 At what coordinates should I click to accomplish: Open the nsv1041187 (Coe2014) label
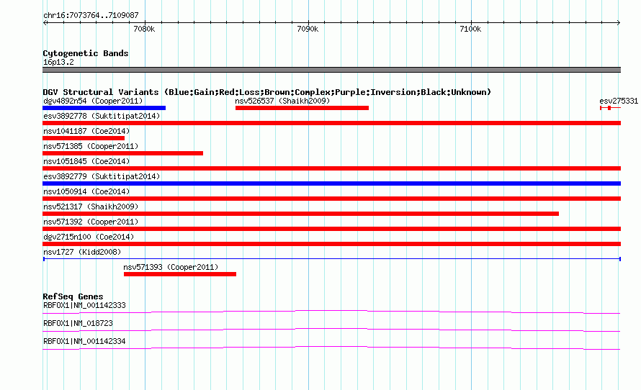tap(86, 131)
